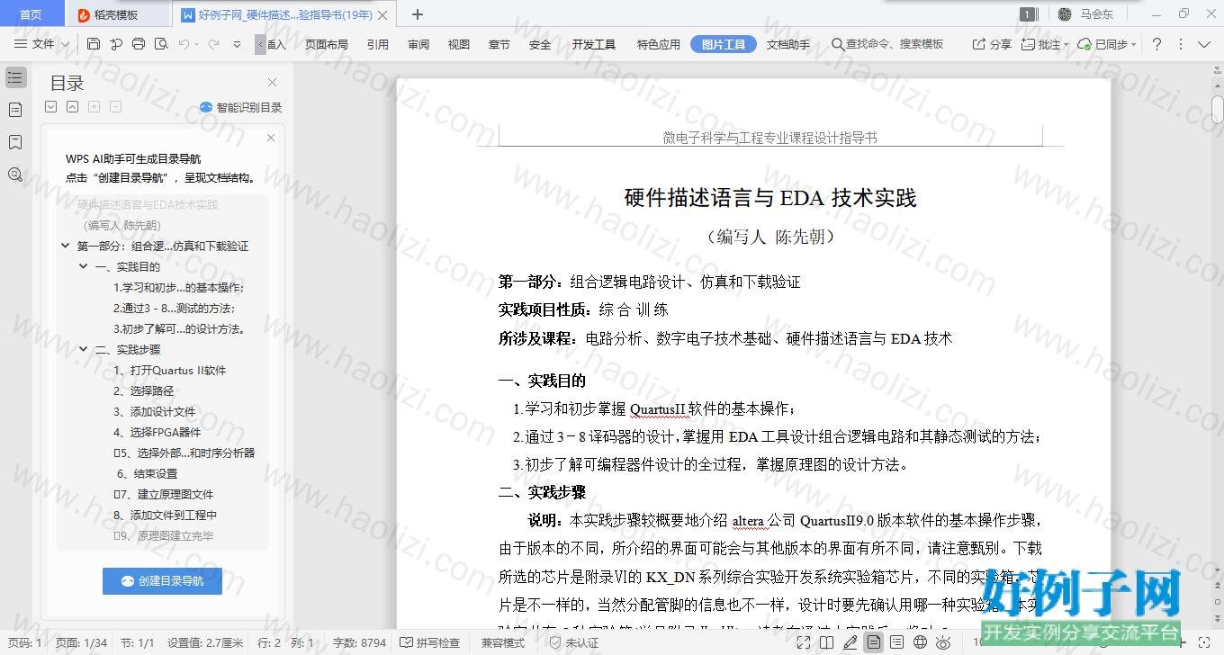Click the 马会东 user account
The height and width of the screenshot is (655, 1224).
pyautogui.click(x=1086, y=14)
